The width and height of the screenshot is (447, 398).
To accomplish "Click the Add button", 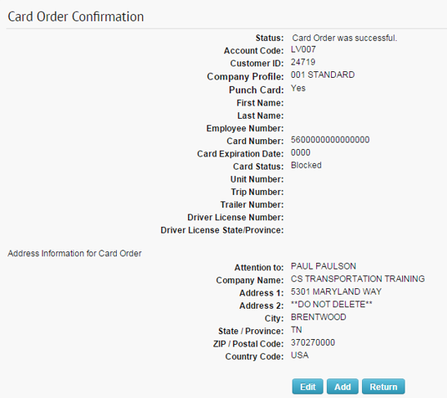I will click(x=342, y=387).
